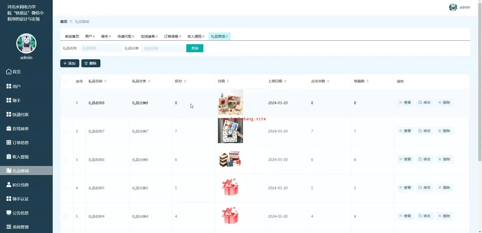Check the row for 礼品名称7
482x233 pixels.
[65, 131]
